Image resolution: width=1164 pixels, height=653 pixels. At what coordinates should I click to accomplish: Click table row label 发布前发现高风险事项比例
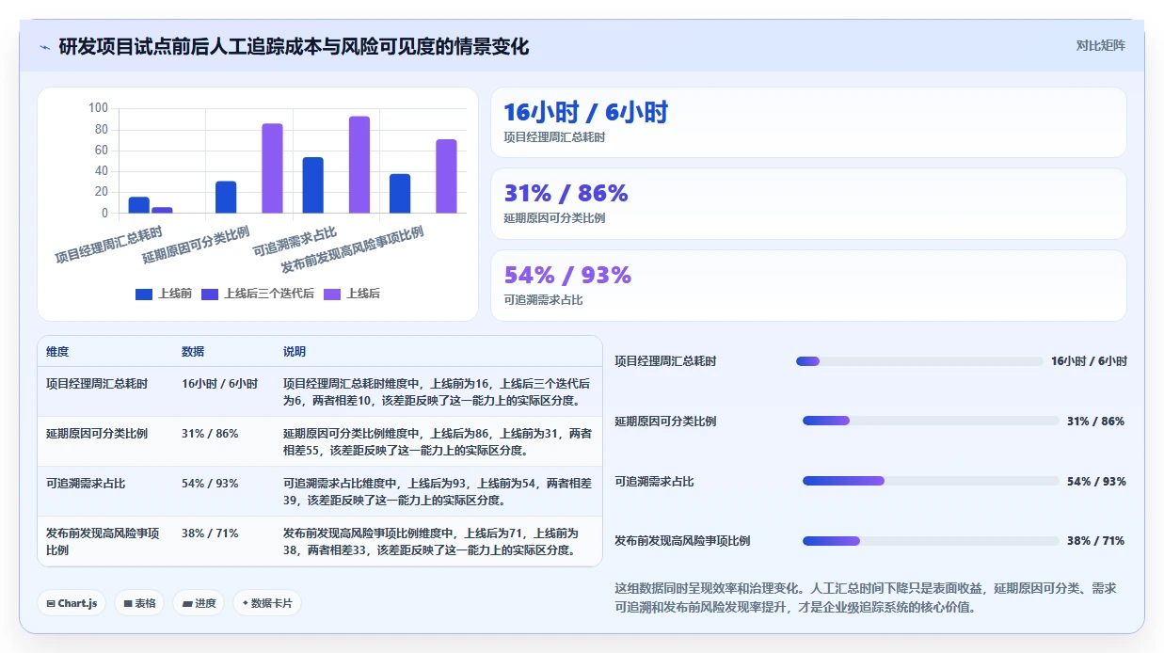tap(103, 541)
